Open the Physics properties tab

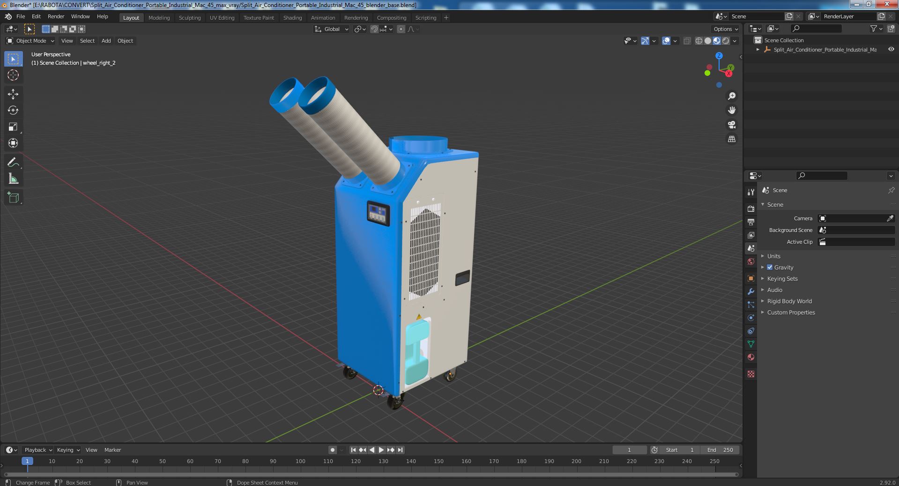751,318
